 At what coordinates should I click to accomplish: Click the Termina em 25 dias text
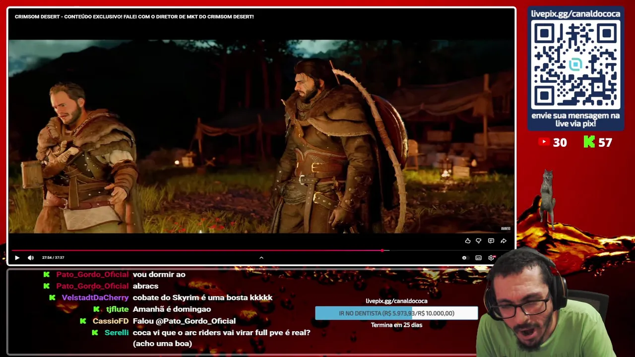(x=396, y=325)
